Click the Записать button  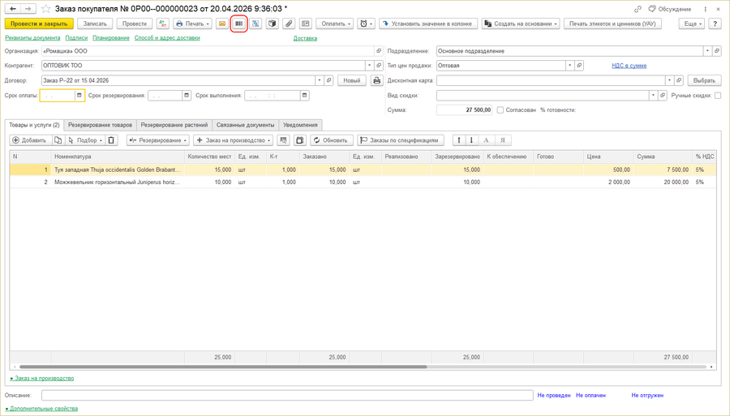[x=95, y=24]
